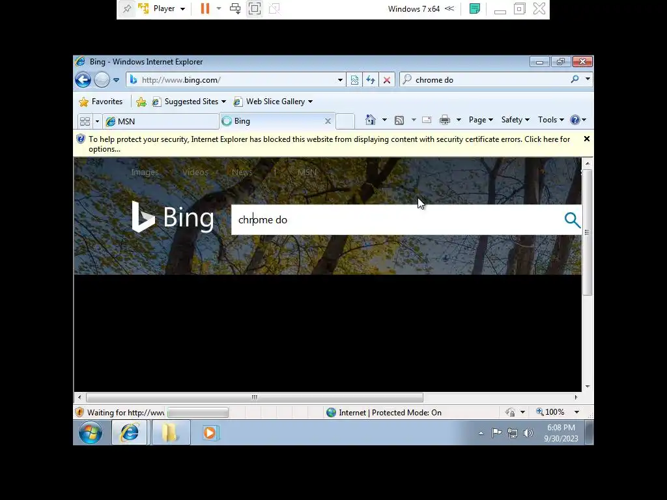Open the Tools menu

[551, 120]
